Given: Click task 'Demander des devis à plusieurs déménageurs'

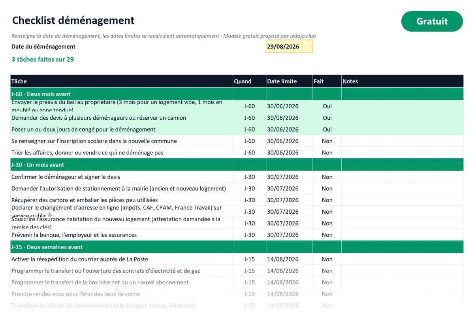Looking at the screenshot, I should click(x=99, y=118).
